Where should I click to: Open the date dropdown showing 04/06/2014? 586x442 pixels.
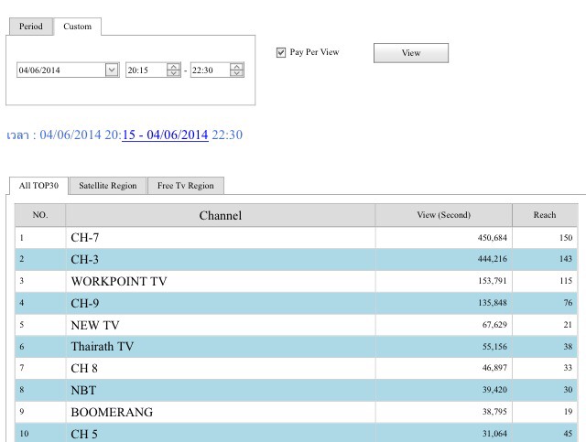pos(112,70)
